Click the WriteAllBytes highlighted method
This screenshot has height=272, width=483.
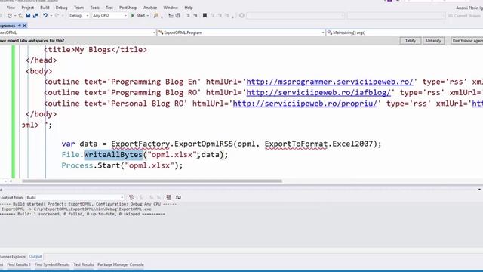(x=113, y=154)
